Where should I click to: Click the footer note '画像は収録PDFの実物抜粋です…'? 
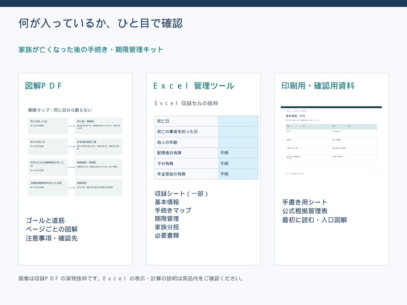pos(131,278)
